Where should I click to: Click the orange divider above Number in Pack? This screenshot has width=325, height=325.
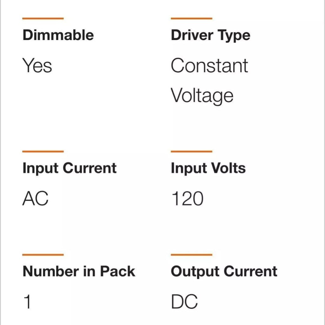coord(43,255)
